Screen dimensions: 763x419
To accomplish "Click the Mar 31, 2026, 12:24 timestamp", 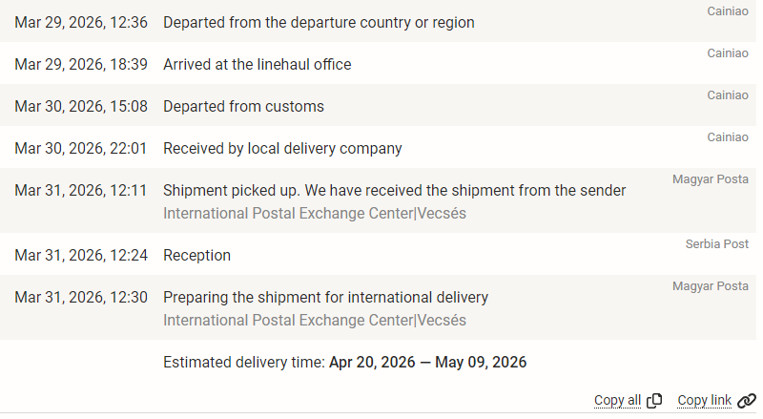I will [x=81, y=256].
